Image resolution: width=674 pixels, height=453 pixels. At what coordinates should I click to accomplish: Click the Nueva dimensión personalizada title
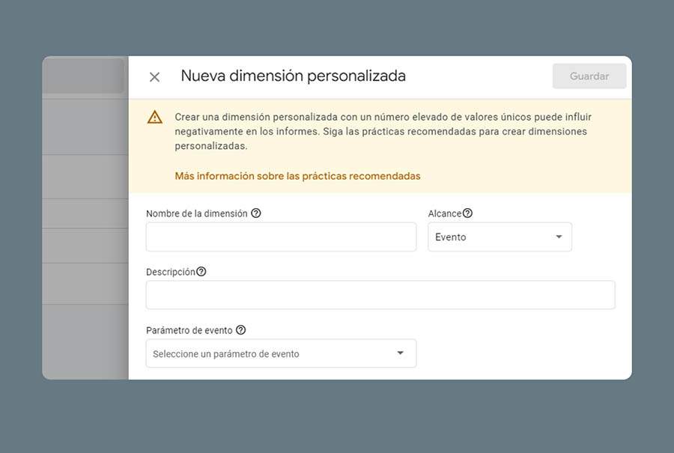(x=293, y=76)
